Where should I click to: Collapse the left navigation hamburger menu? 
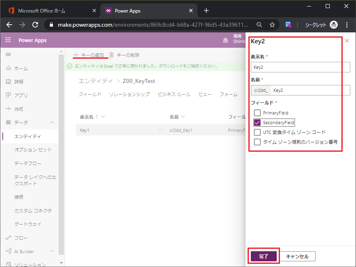[8, 55]
